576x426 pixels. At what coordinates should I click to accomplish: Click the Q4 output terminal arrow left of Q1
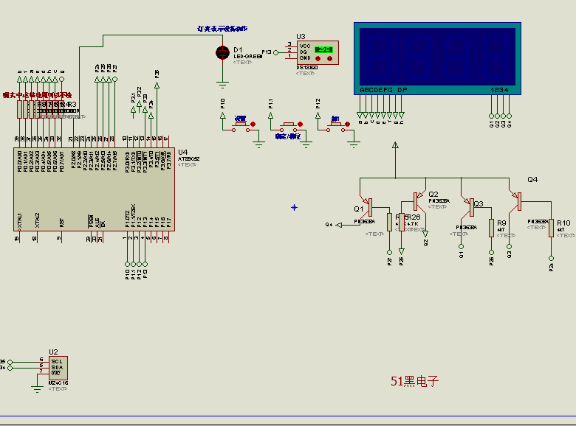click(x=339, y=225)
